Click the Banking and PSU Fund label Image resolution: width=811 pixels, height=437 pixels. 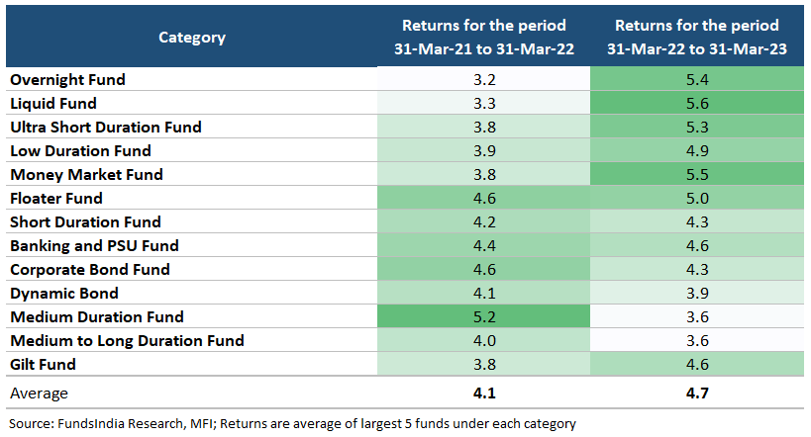[x=94, y=245]
